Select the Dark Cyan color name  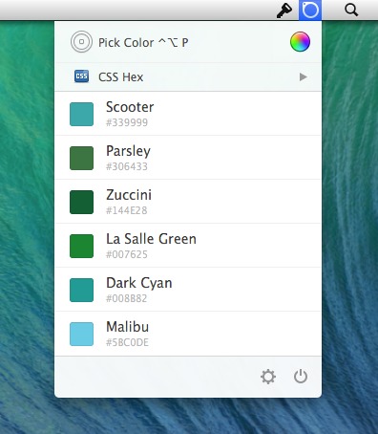139,283
